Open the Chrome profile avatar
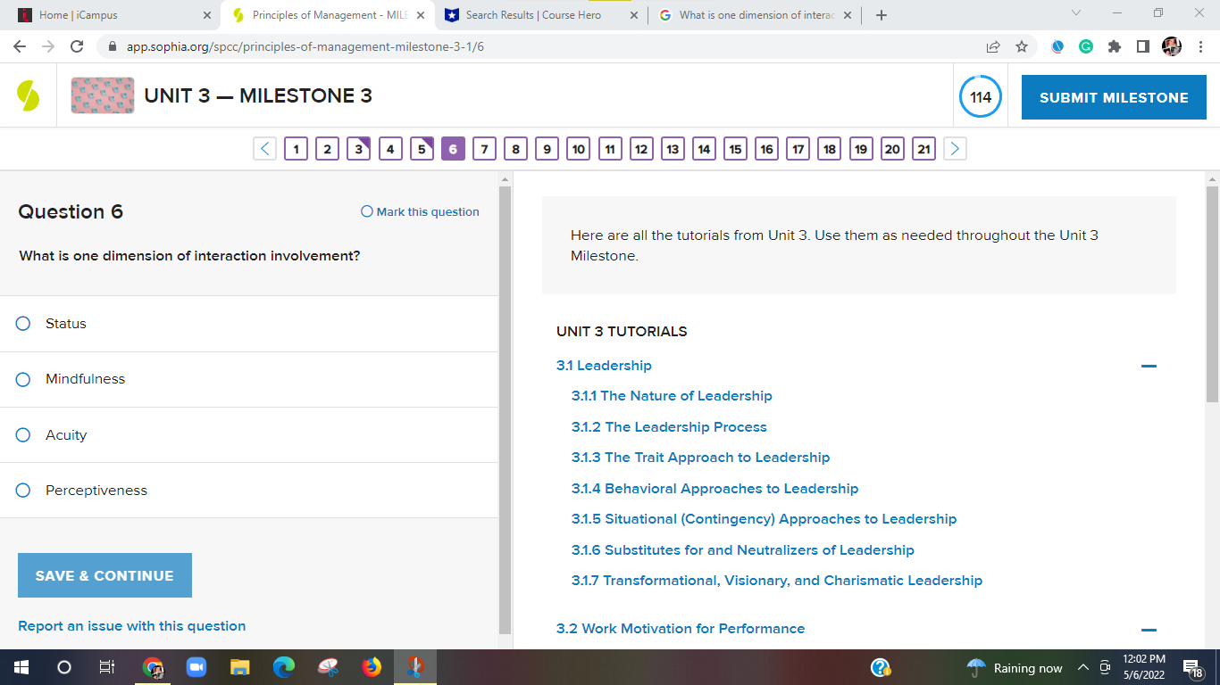This screenshot has height=685, width=1220. pos(1172,46)
